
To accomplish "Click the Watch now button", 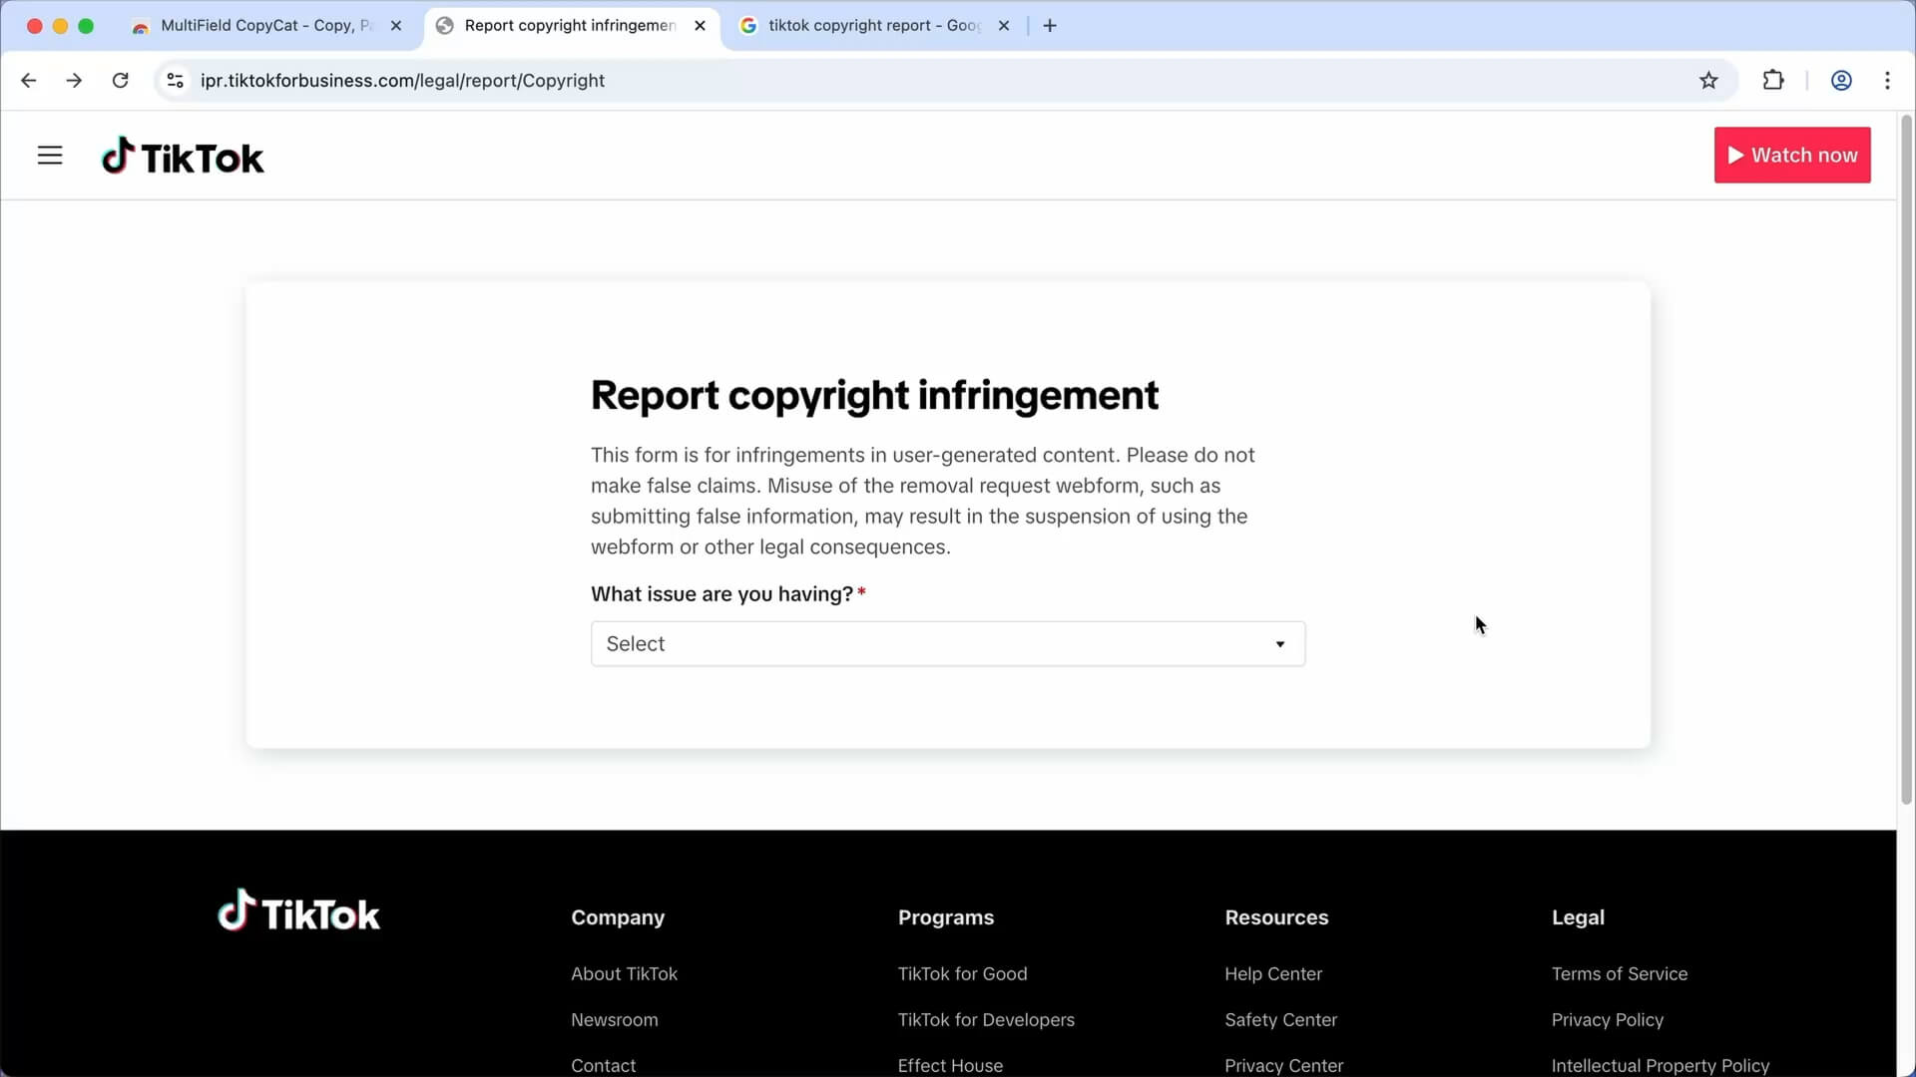I will click(1792, 155).
